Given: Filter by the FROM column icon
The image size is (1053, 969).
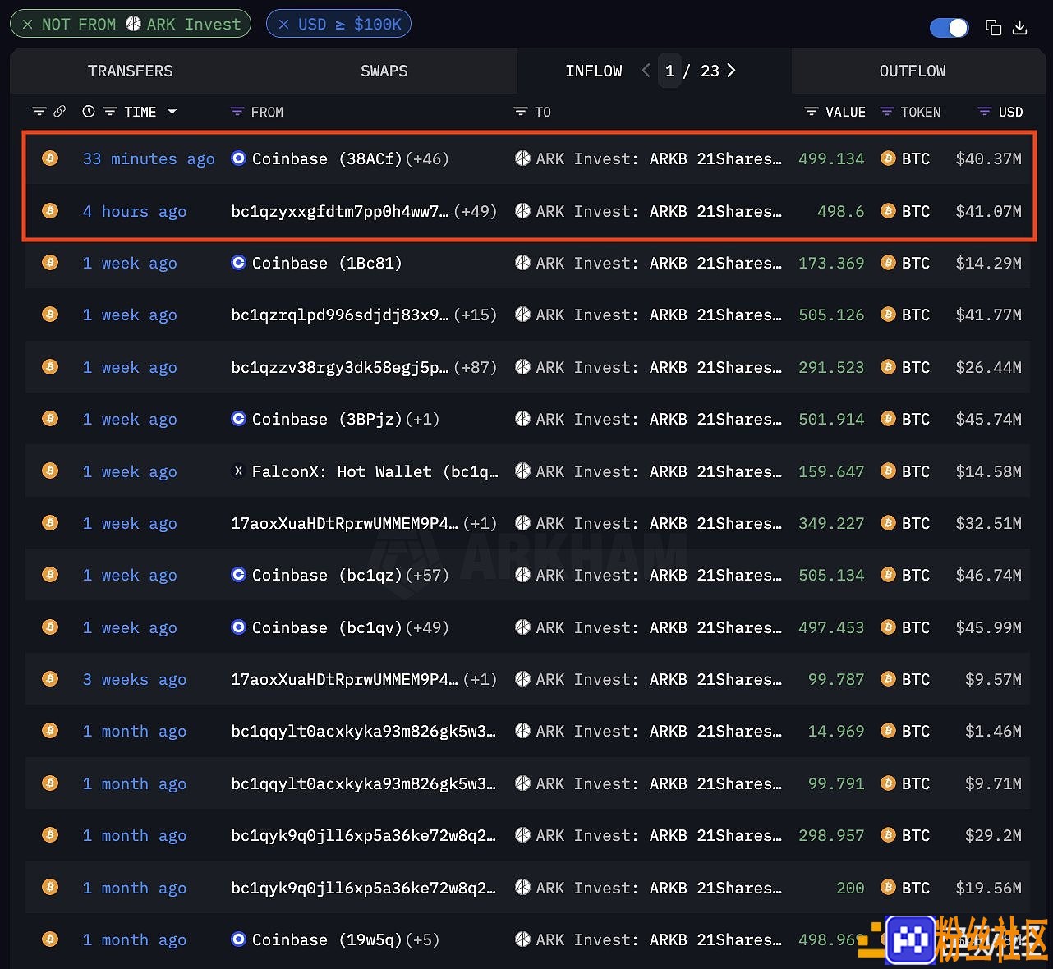Looking at the screenshot, I should (x=237, y=112).
